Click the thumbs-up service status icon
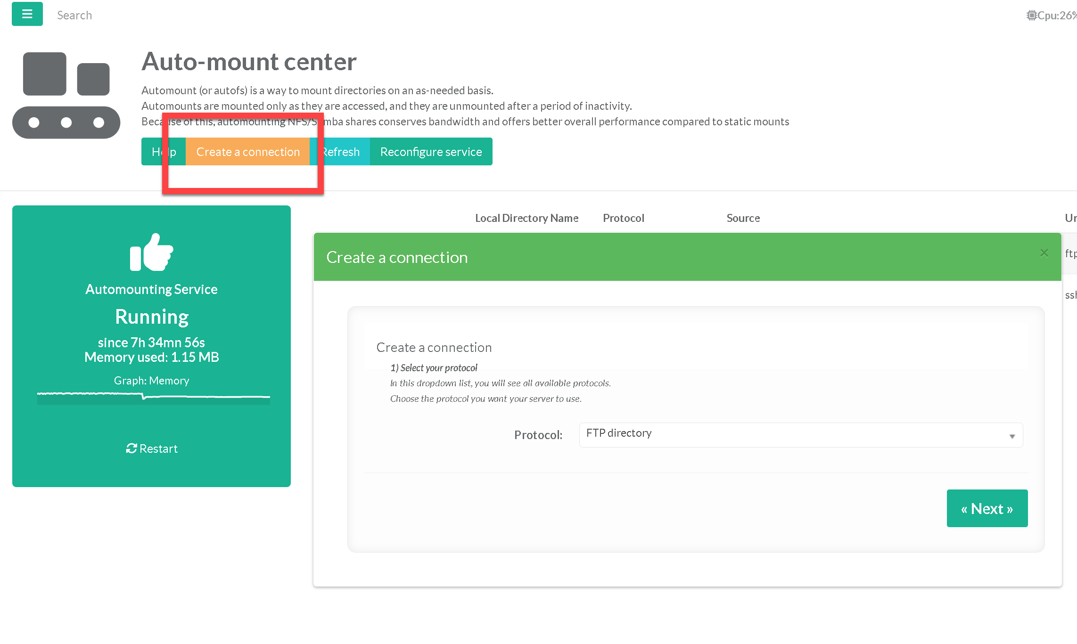Screen dimensions: 1077x644 pos(151,253)
